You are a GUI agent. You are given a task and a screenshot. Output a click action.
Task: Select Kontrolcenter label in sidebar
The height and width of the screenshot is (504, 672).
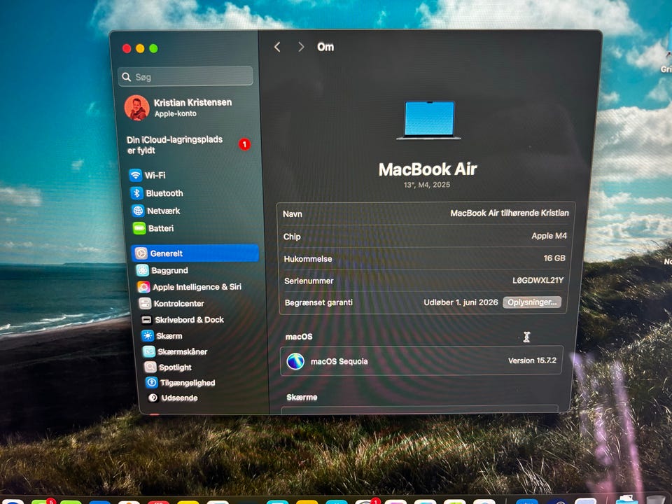point(178,303)
